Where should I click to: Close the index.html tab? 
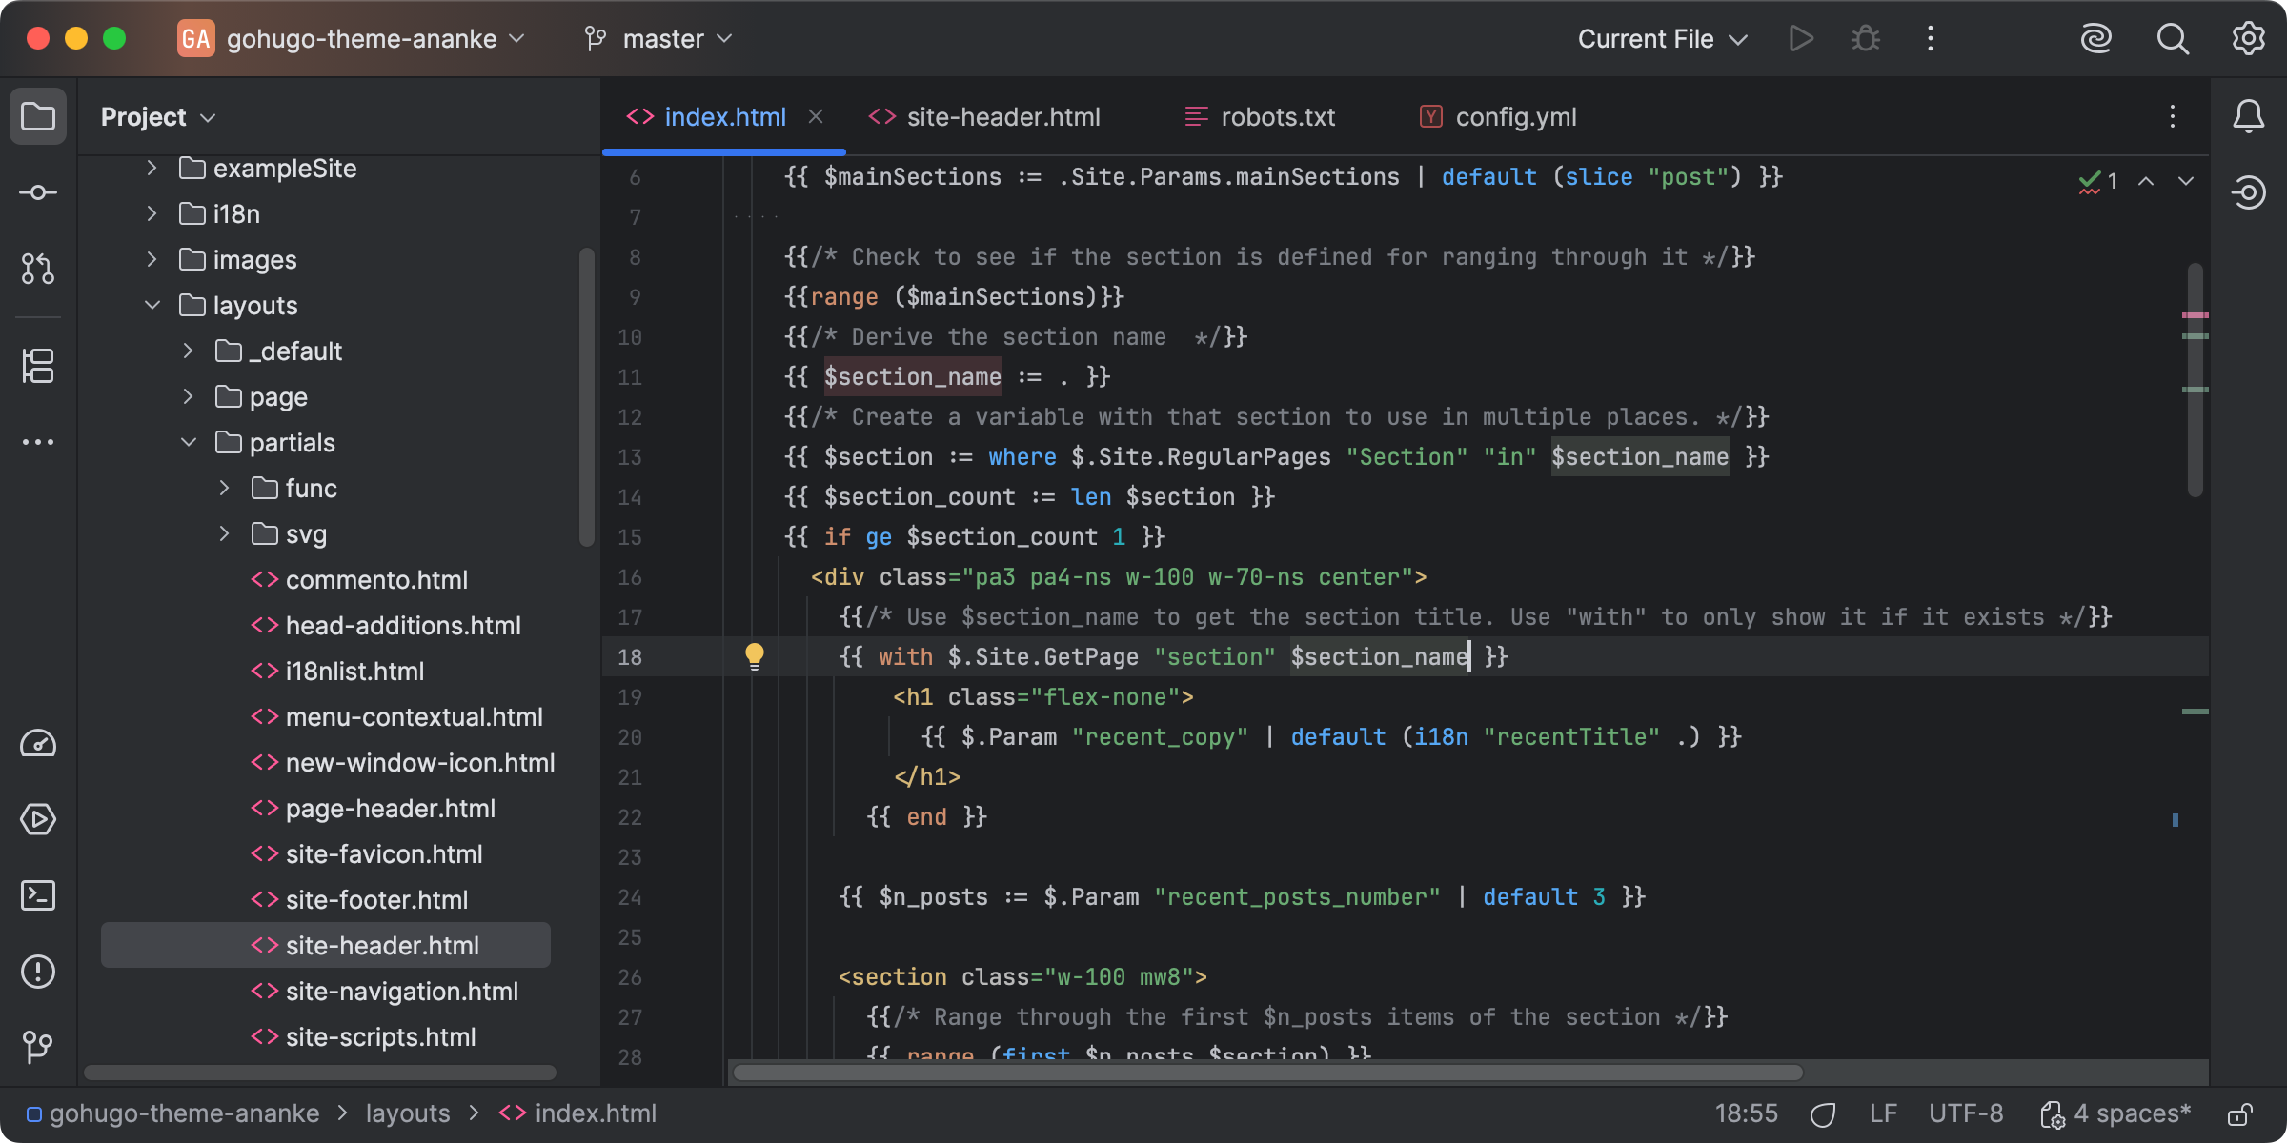coord(816,116)
